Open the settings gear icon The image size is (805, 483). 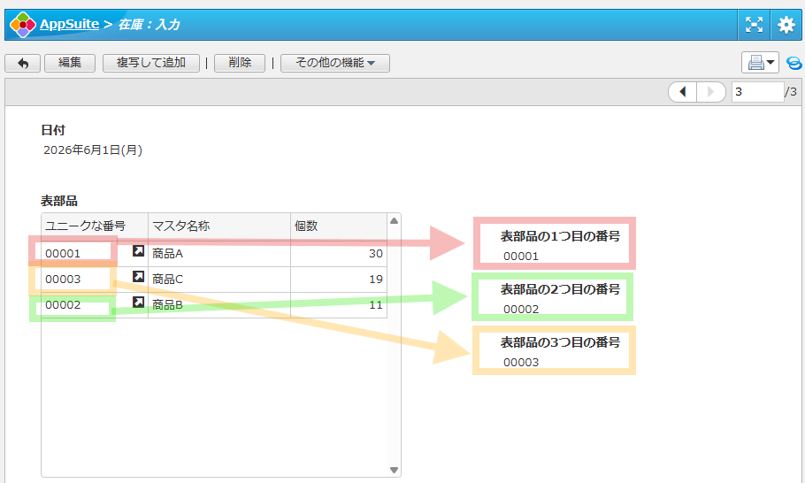coord(786,24)
